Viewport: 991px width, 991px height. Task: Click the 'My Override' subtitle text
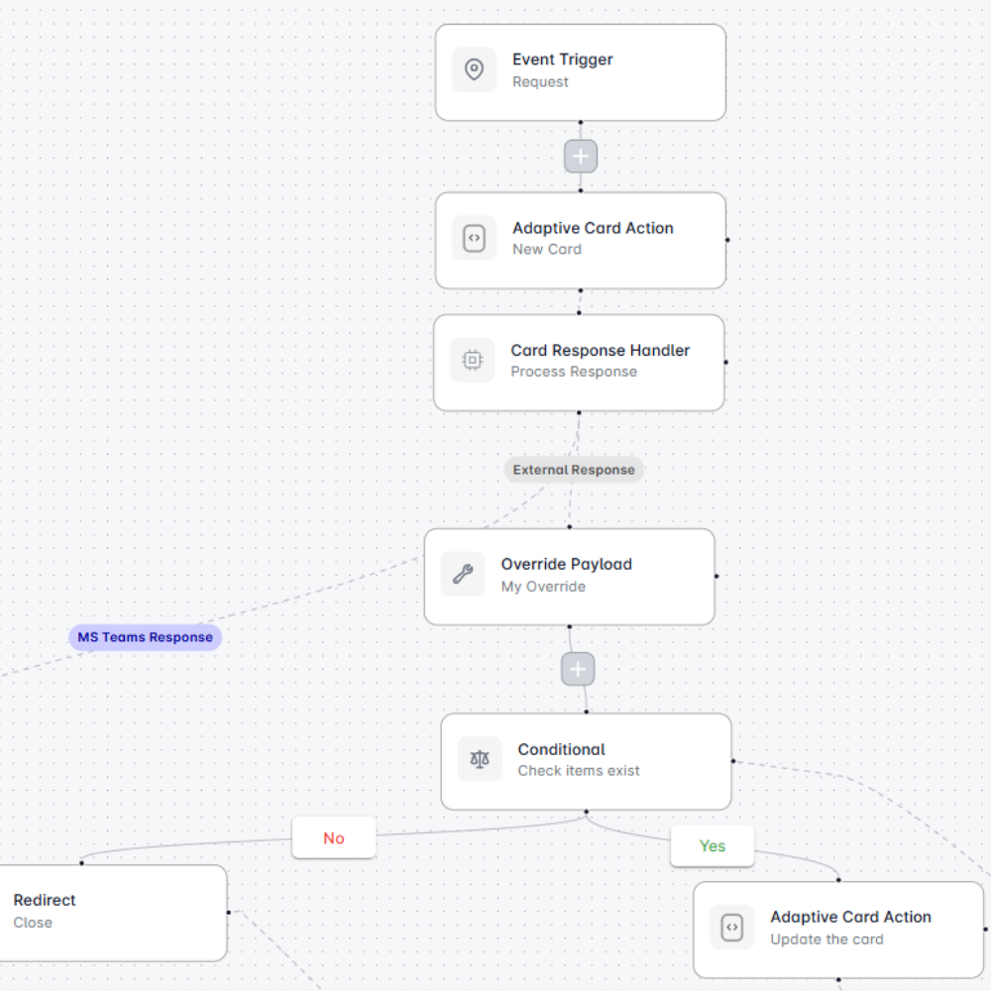pos(543,587)
